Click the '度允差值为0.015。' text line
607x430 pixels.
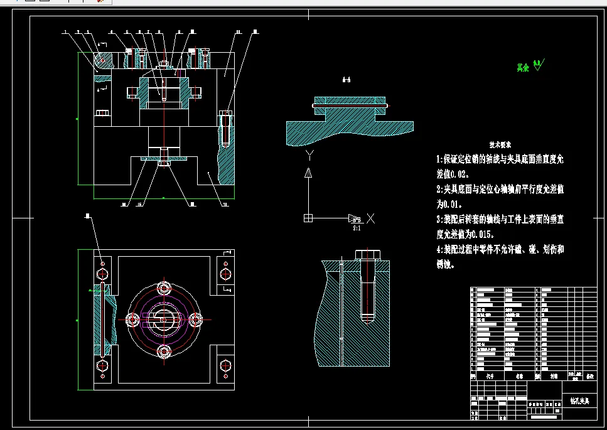pyautogui.click(x=465, y=235)
